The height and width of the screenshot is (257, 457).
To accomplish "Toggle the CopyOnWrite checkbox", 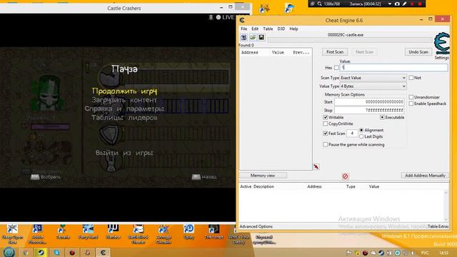I will coord(326,124).
